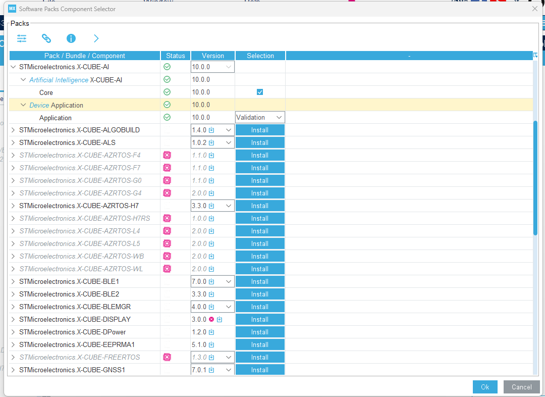Open the Help menu
Viewport: 545px width, 397px height.
tap(252, 2)
